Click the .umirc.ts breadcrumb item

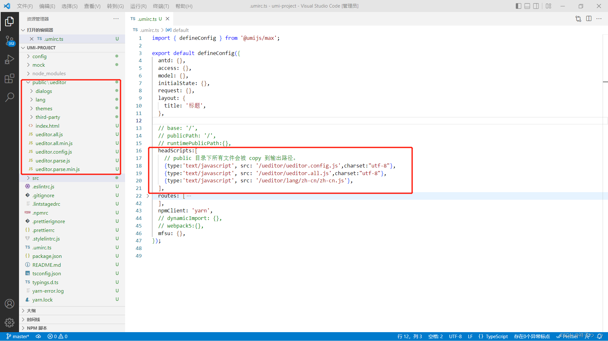point(146,30)
